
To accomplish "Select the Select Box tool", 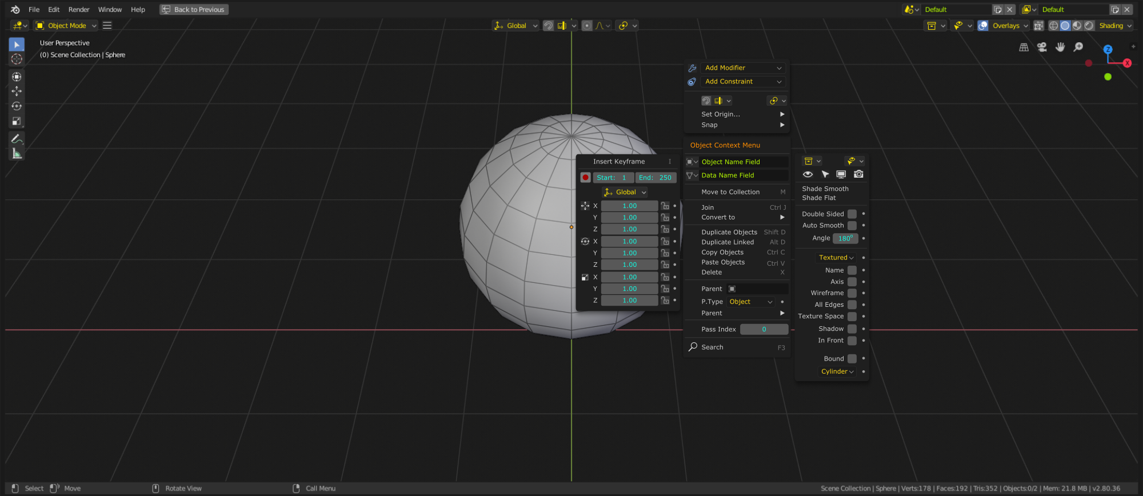I will (x=17, y=45).
